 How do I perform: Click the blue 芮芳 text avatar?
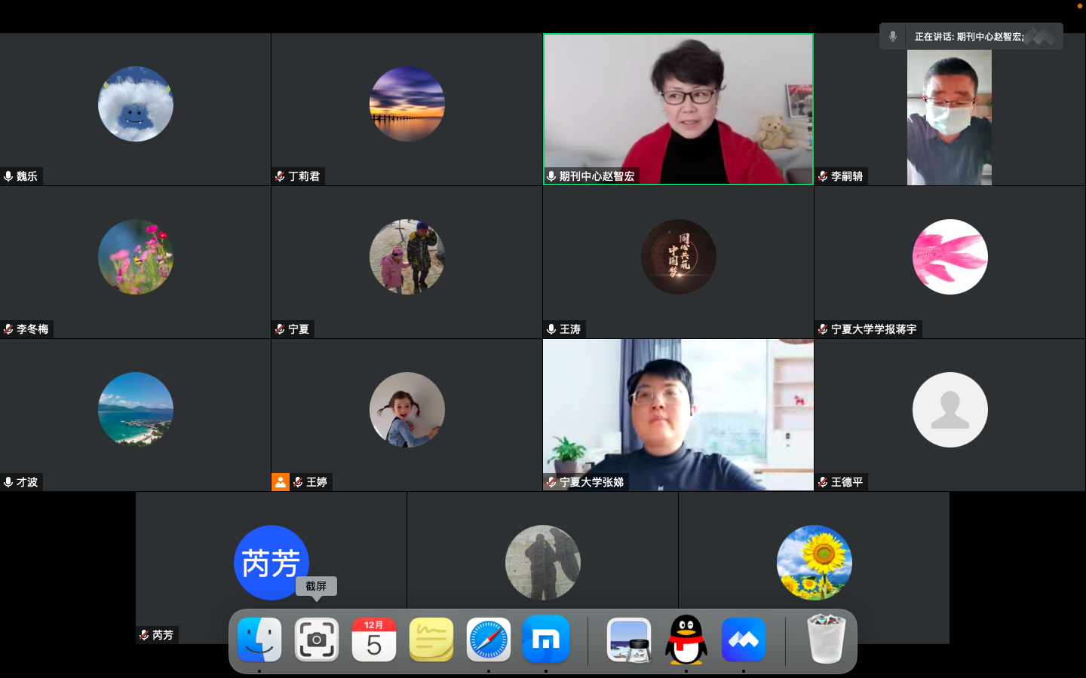pos(271,562)
